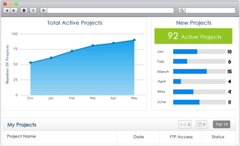Sort by the Project Name column header

click(22, 136)
